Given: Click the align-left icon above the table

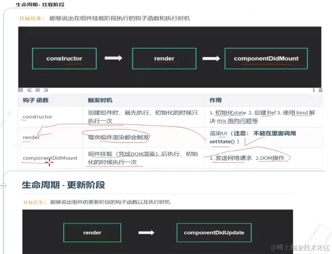Looking at the screenshot, I should pos(30,90).
